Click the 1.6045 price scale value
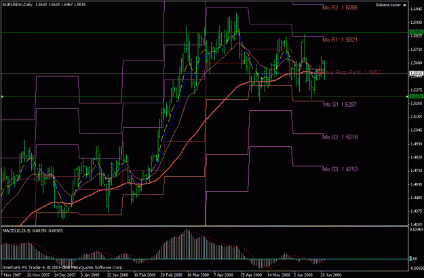This screenshot has height=278, width=424. tap(416, 10)
